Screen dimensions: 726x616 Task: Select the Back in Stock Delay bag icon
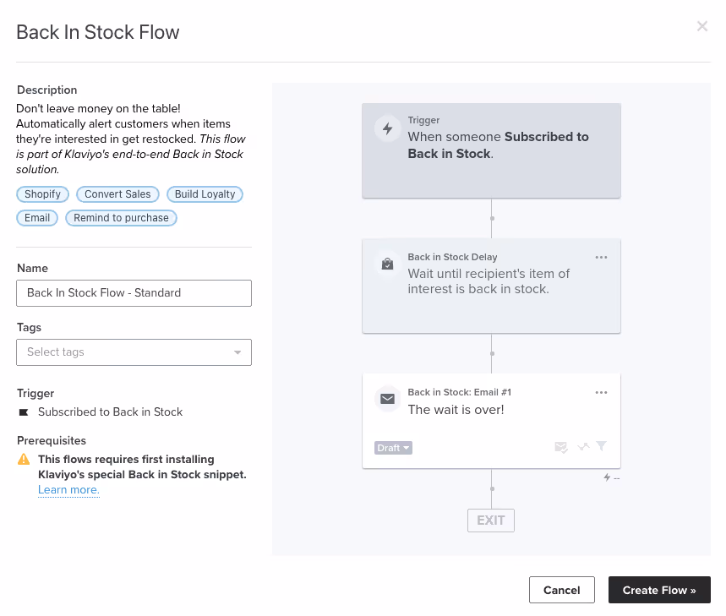387,264
